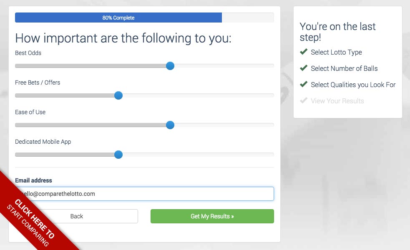Focus the Email address input field

click(167, 194)
